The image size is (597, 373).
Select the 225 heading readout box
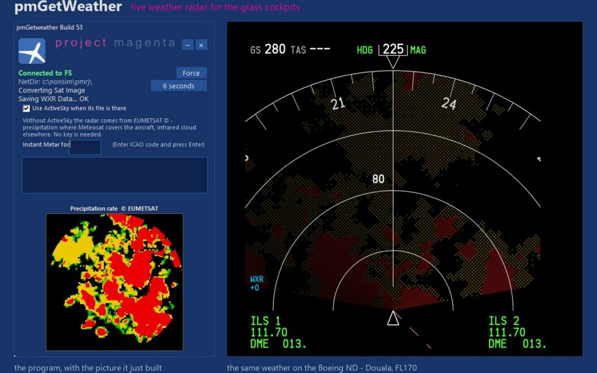click(393, 50)
